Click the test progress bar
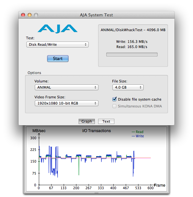Viewport: 193px width, 197px height. tap(132, 55)
